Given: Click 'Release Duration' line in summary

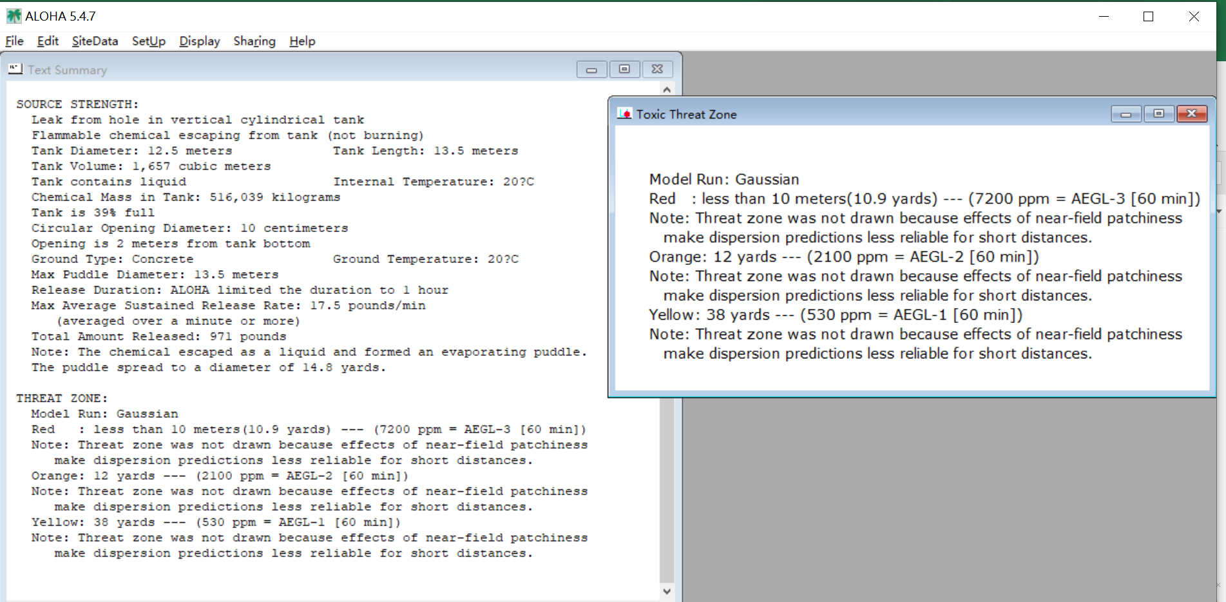Looking at the screenshot, I should click(240, 290).
